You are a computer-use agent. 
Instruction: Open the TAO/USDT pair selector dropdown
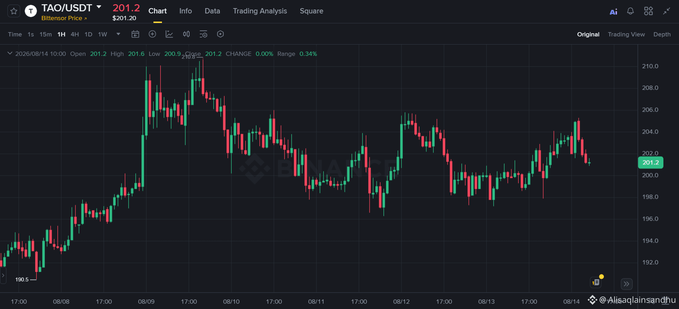[x=99, y=7]
